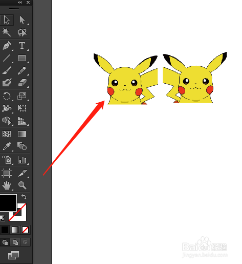Click the black Fill color swatch
Viewport: 242px width, 264px height.
(8, 202)
